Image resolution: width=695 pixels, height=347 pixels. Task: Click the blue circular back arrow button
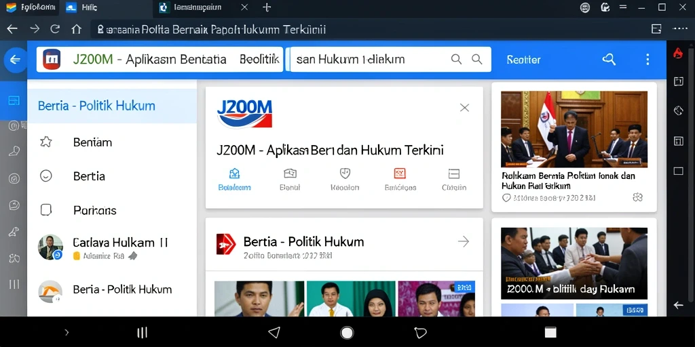pos(16,60)
